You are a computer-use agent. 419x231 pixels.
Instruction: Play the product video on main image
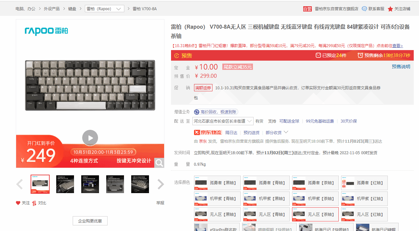[x=90, y=138]
